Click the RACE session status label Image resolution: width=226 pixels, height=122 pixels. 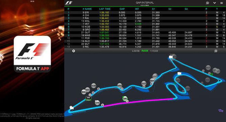(x=145, y=51)
